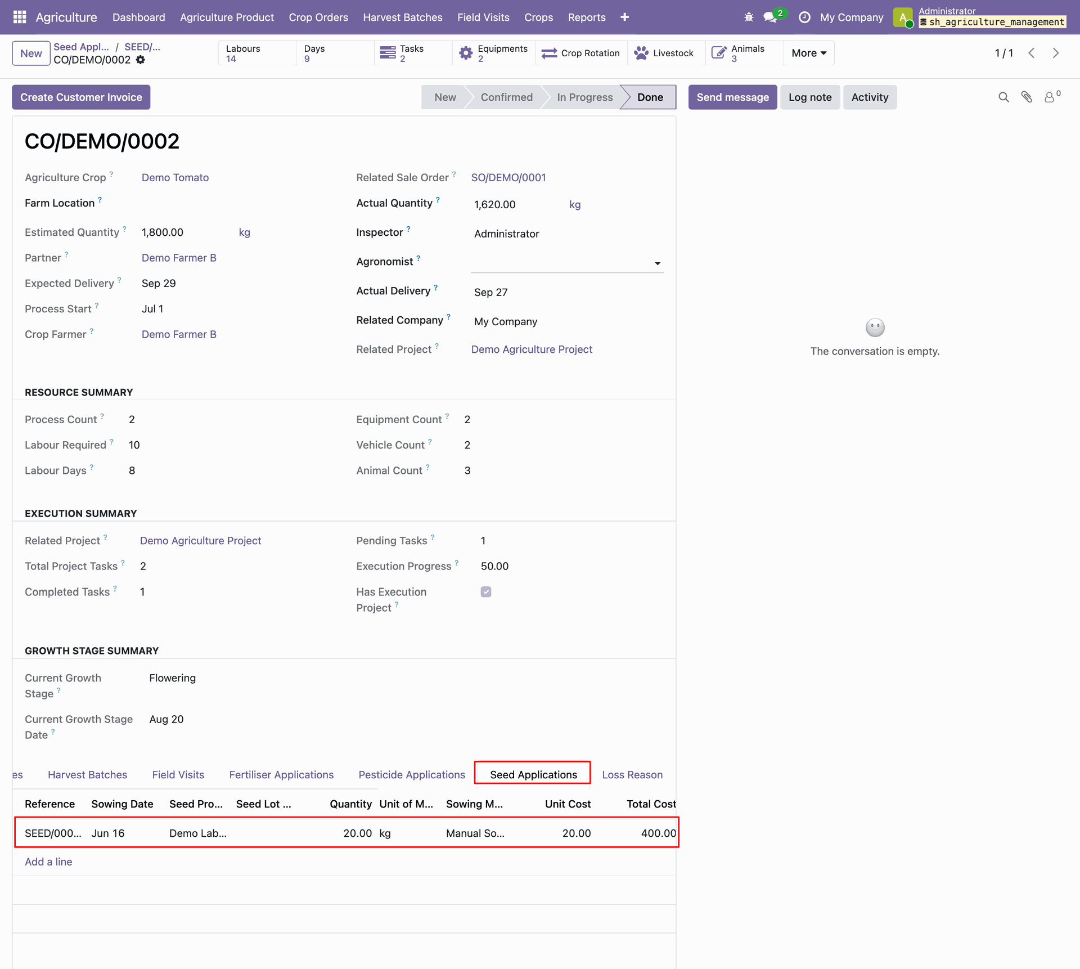The height and width of the screenshot is (969, 1080).
Task: Go to the previous record arrow
Action: 1032,53
